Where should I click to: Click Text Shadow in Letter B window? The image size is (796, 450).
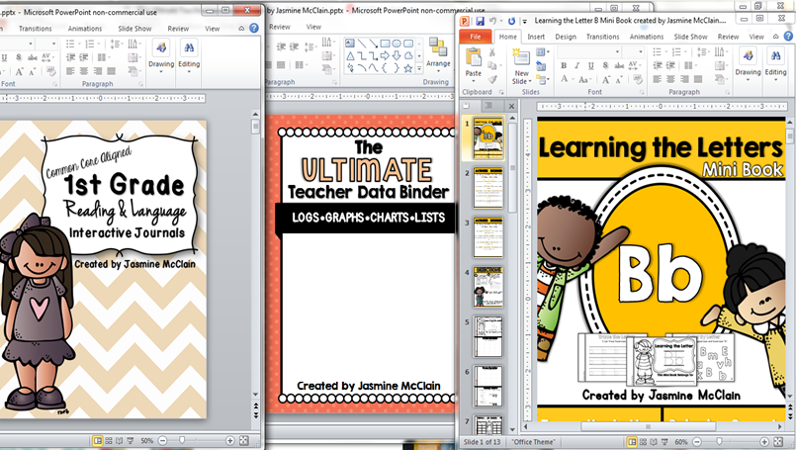click(x=605, y=65)
